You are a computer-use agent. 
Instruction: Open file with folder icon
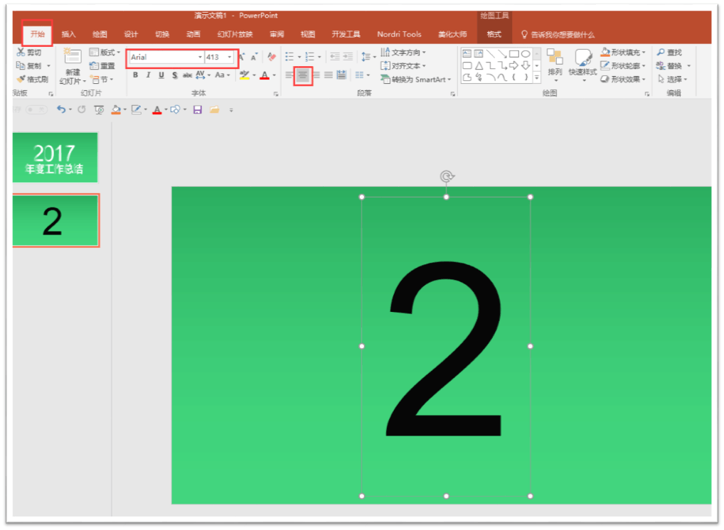[x=214, y=110]
